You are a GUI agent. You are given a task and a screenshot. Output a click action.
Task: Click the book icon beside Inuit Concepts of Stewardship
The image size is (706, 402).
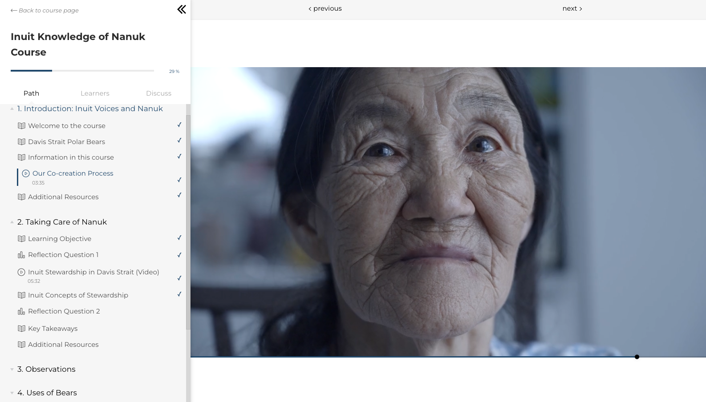coord(21,295)
